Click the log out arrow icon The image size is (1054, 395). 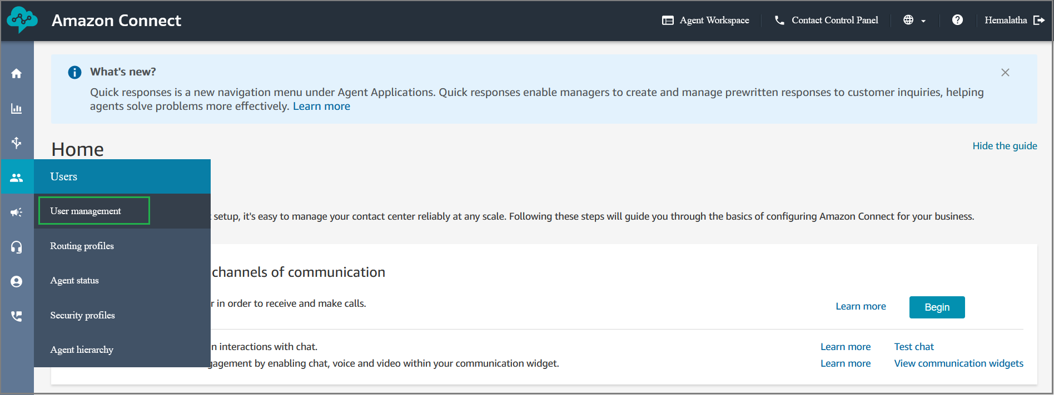1039,20
